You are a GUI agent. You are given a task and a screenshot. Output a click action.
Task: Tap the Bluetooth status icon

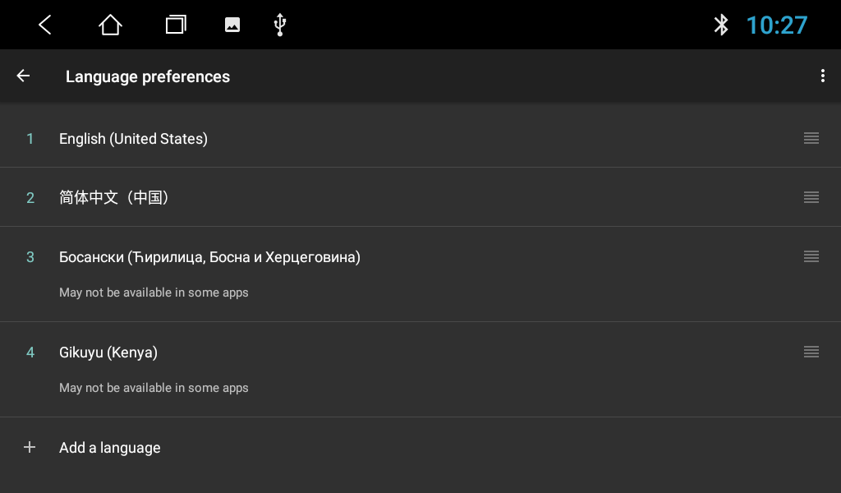point(721,25)
